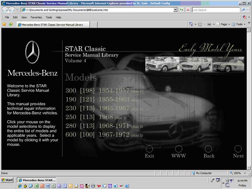Select model 250 [113] 1968
The width and height of the screenshot is (252, 189).
(96, 117)
